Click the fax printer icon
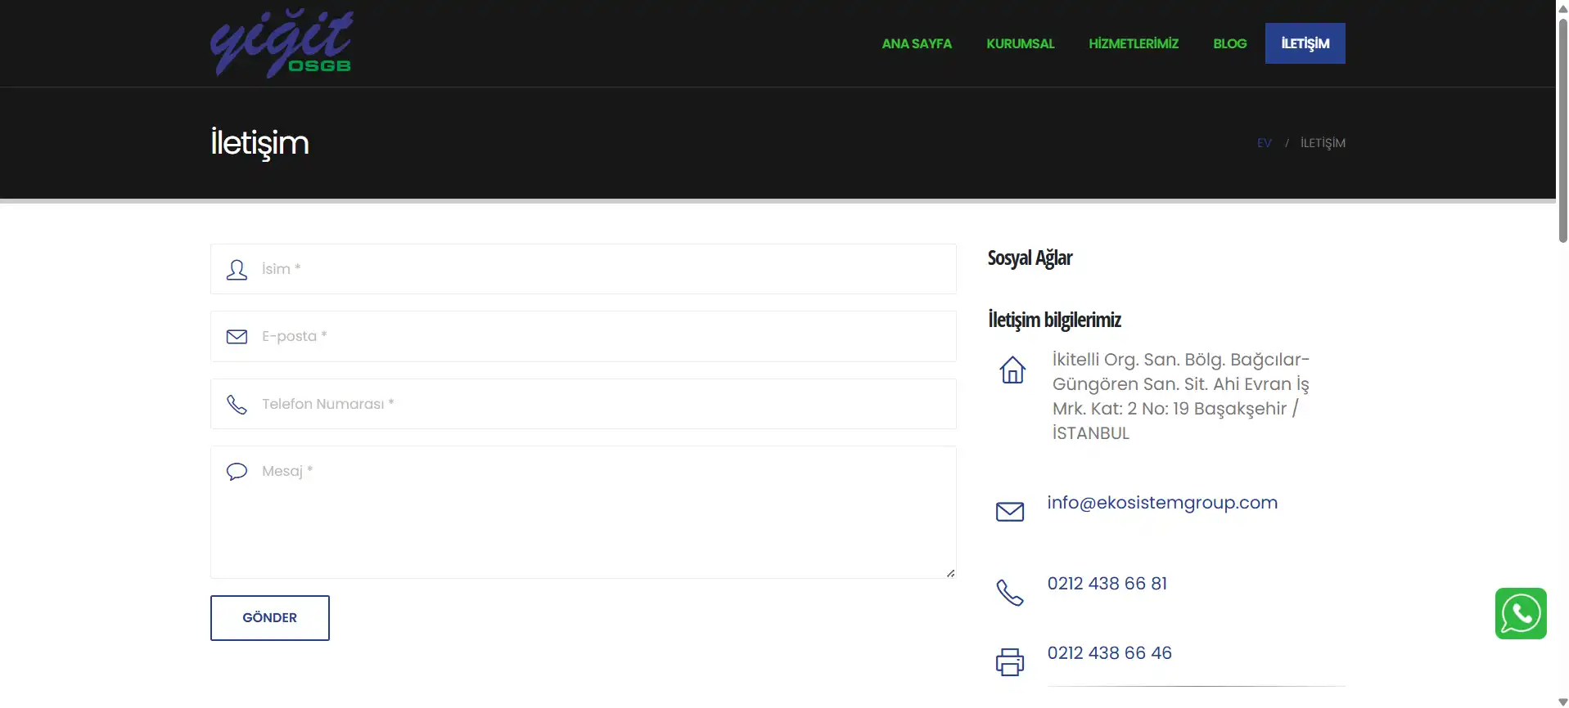The image size is (1569, 708). click(1010, 662)
